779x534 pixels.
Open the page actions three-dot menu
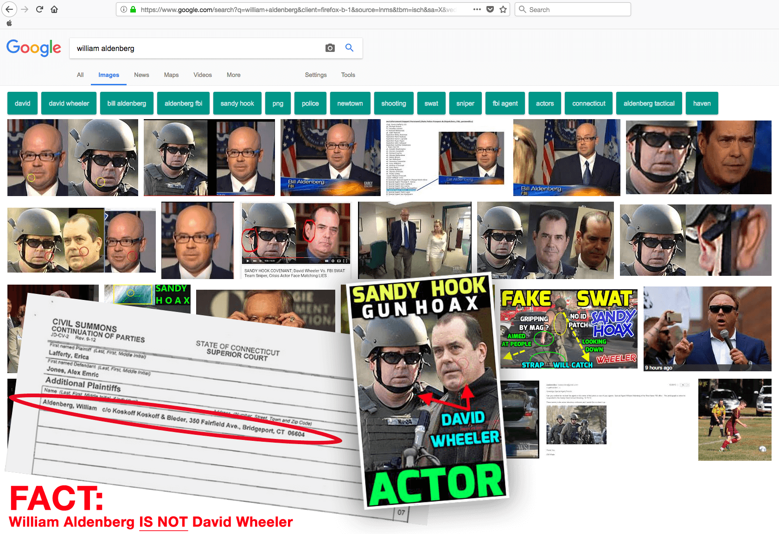[477, 9]
